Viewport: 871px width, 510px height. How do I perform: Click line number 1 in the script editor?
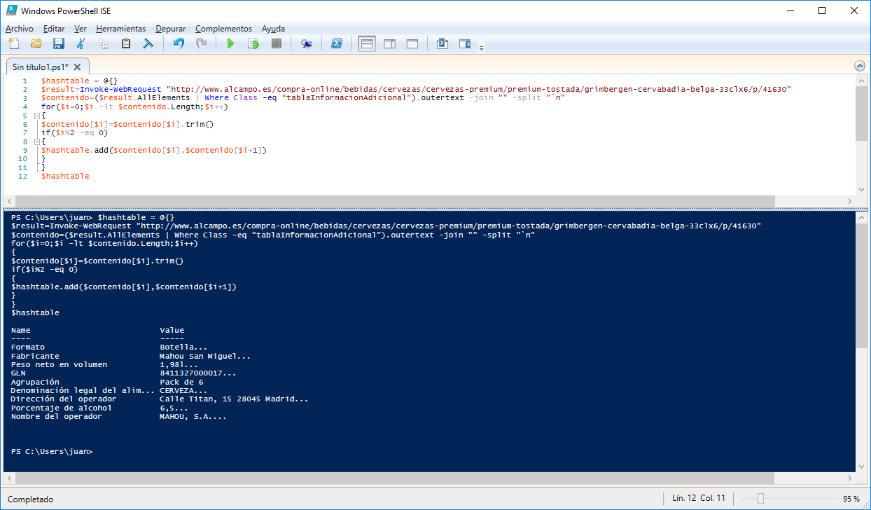(25, 81)
